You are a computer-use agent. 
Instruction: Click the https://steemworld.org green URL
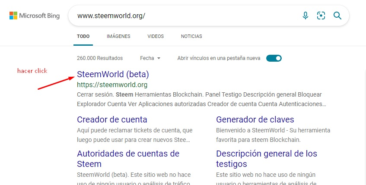[112, 85]
